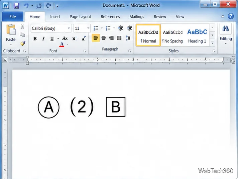Expand the full Styles gallery
238x179 pixels.
(212, 43)
